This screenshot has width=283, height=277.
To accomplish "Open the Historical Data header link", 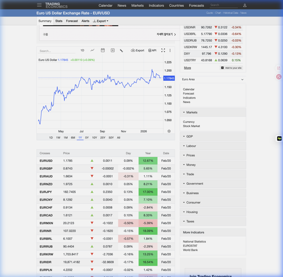I will point(230,13).
